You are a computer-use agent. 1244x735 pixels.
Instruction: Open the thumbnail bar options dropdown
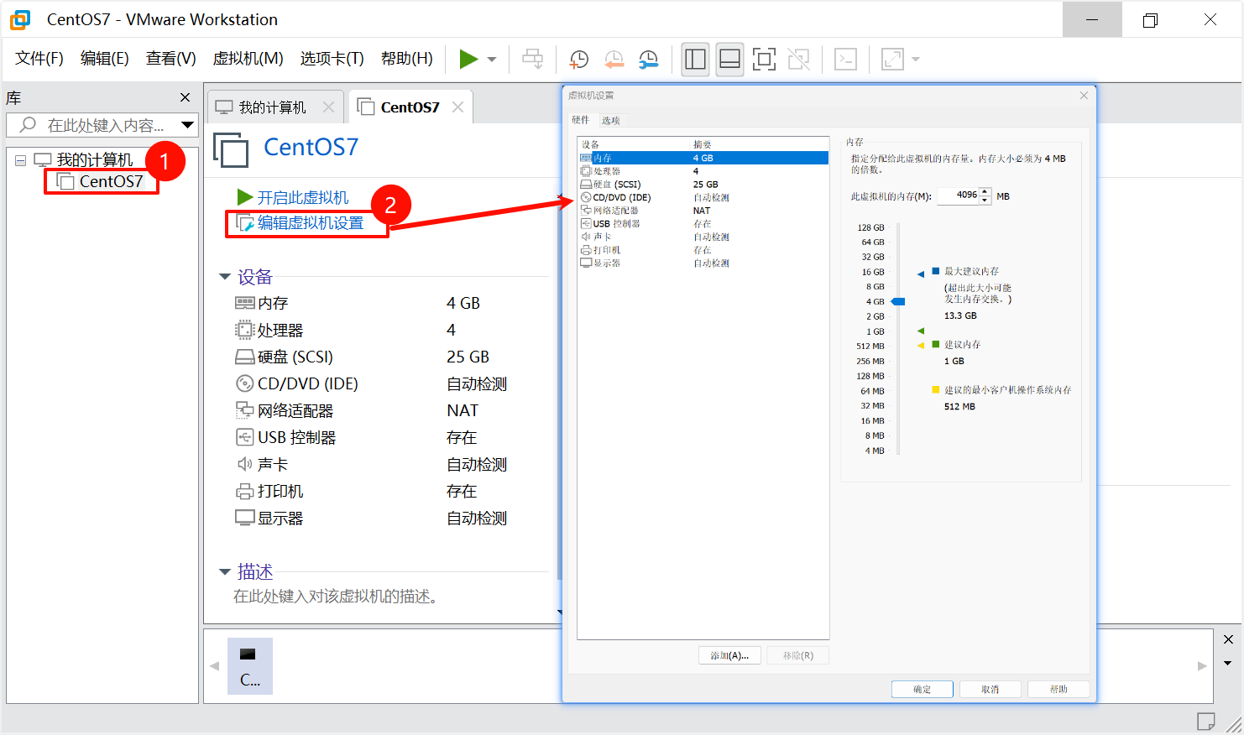coord(1228,663)
